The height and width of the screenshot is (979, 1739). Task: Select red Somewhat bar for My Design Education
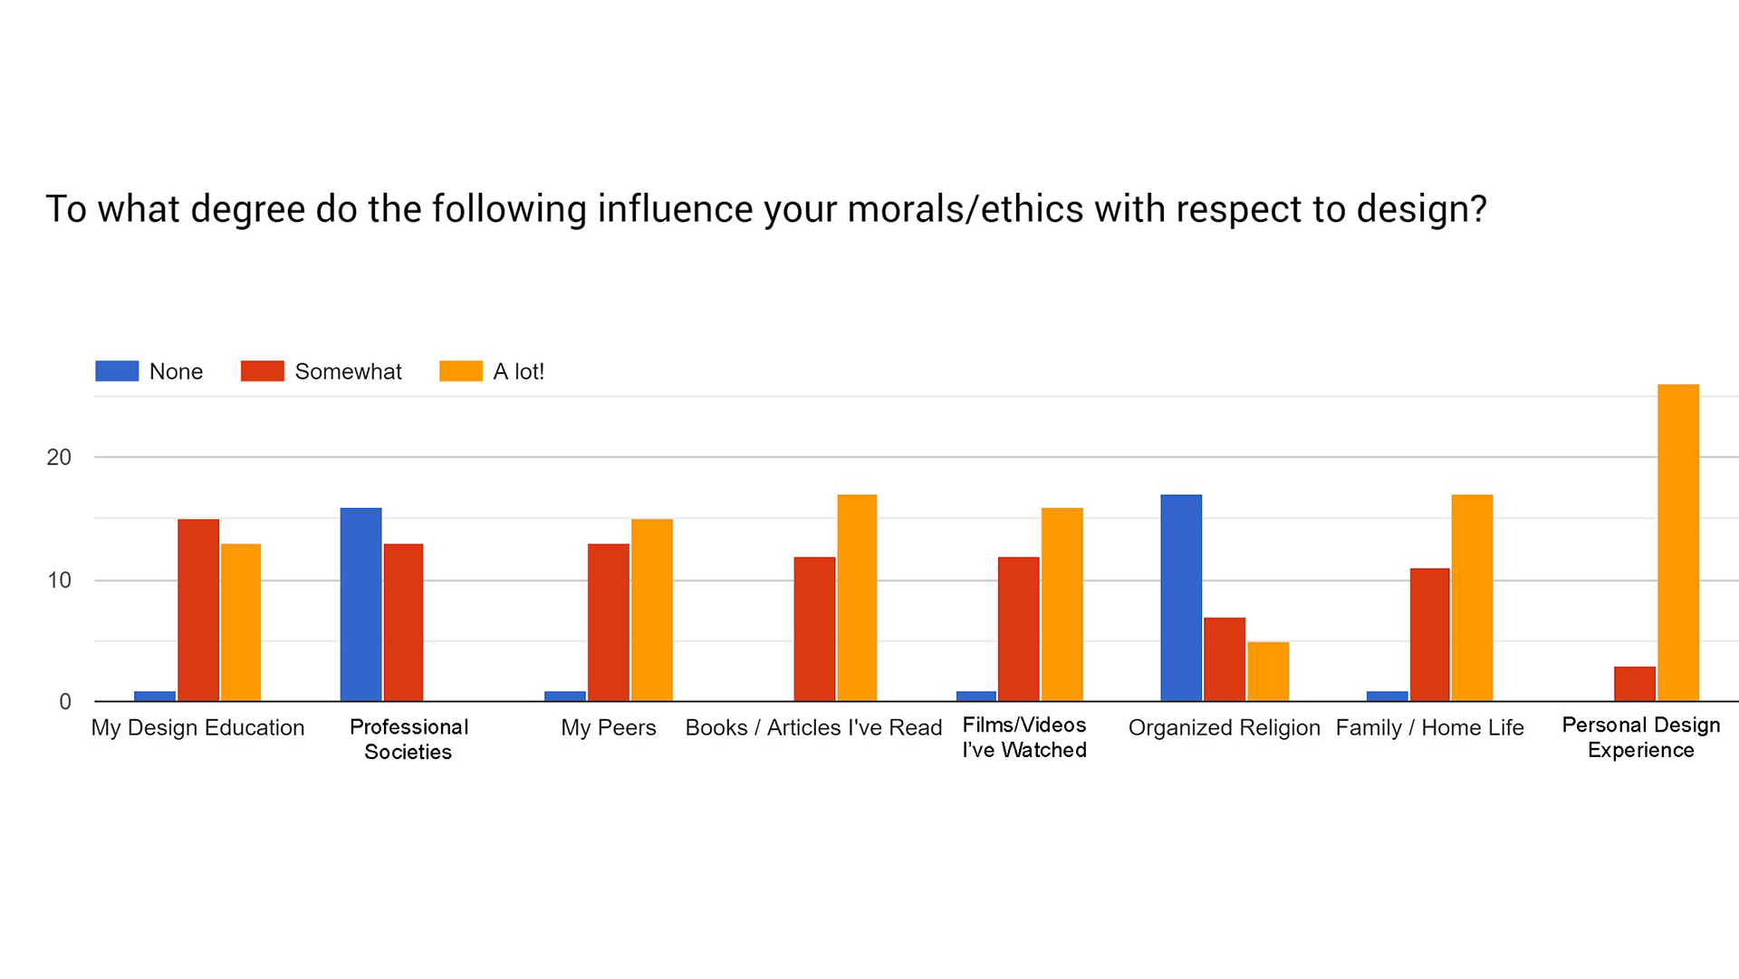tap(198, 609)
